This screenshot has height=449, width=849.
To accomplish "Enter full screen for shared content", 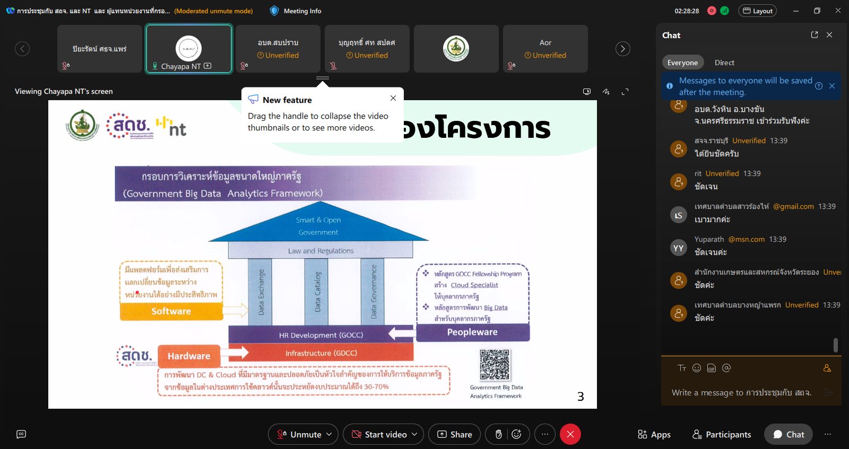I will pos(625,92).
